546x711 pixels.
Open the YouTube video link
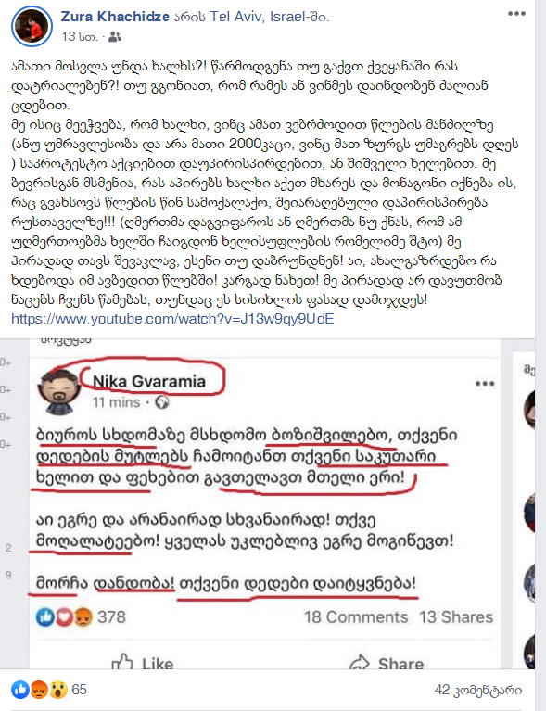click(172, 319)
